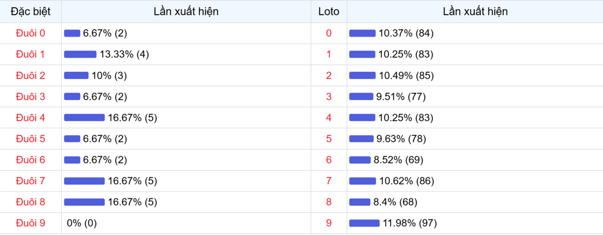603x235 pixels.
Task: Click the 8.4% bar for Loto 8
Action: pyautogui.click(x=359, y=202)
